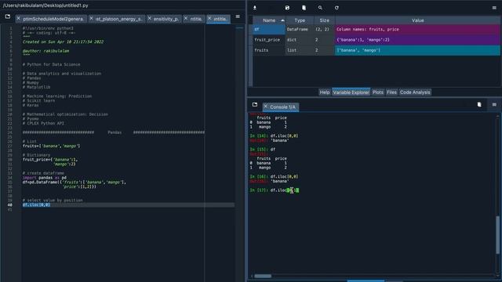Close the st_platoon_energy_s editor tab
Viewport: 502px width, 282px height.
coord(91,19)
